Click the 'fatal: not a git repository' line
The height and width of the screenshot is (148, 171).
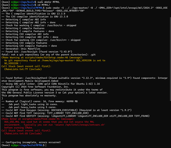point(49,54)
